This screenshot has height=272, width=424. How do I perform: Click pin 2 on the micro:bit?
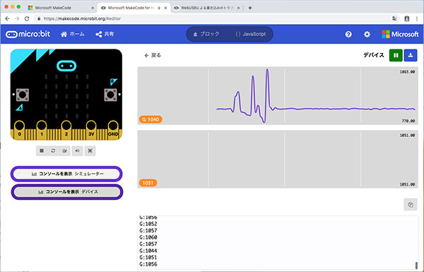[66, 130]
